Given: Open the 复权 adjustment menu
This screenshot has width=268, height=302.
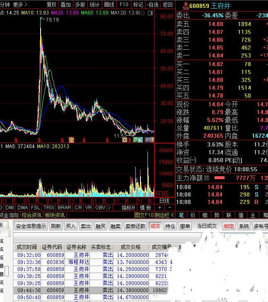Looking at the screenshot, I should 52,5.
